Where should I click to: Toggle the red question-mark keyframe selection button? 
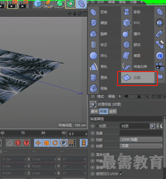pos(26,143)
